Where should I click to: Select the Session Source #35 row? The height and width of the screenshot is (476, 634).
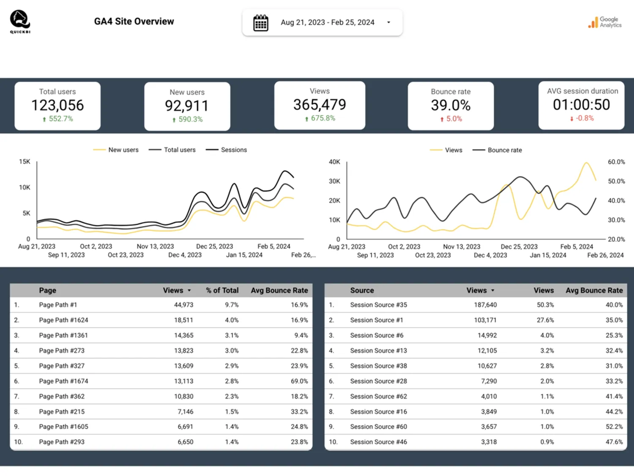pyautogui.click(x=476, y=305)
